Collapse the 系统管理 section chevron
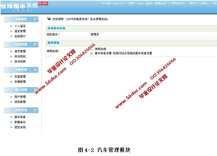This screenshot has height=156, width=217. click(35, 110)
